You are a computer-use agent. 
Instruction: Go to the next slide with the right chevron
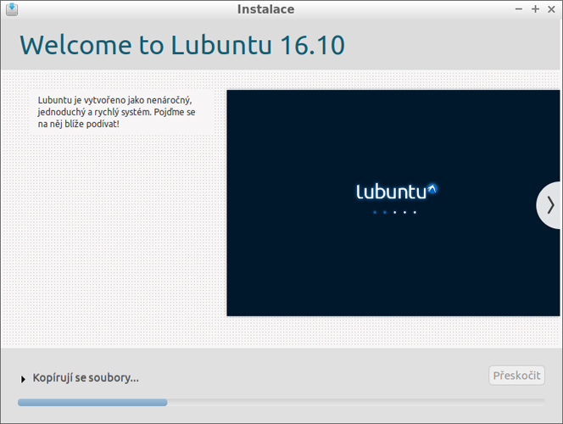point(549,205)
